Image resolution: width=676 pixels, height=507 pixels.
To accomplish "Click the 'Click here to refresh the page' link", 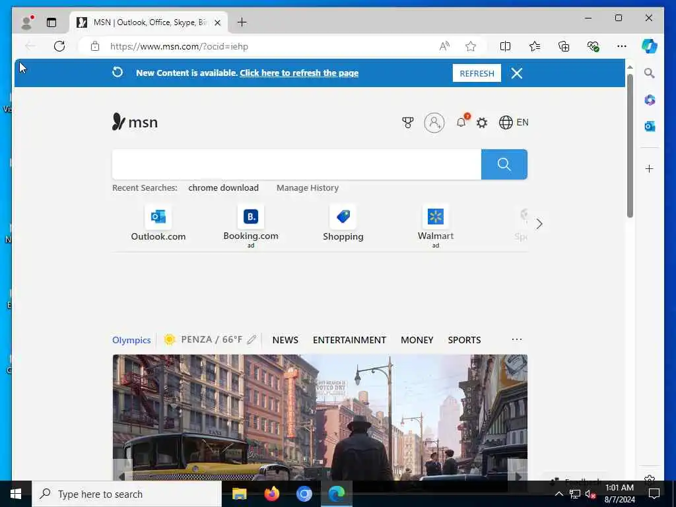I will click(x=299, y=73).
